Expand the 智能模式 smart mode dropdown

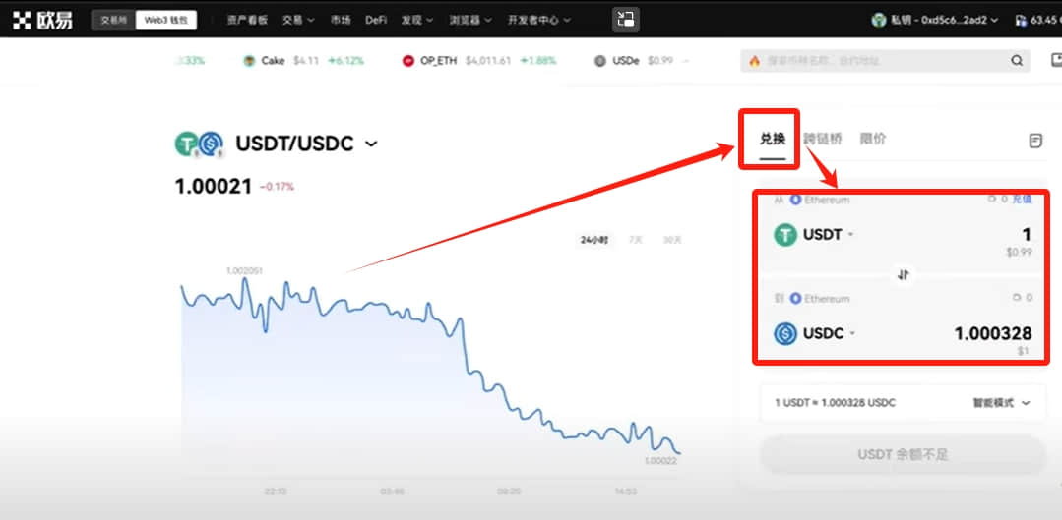click(x=1002, y=403)
